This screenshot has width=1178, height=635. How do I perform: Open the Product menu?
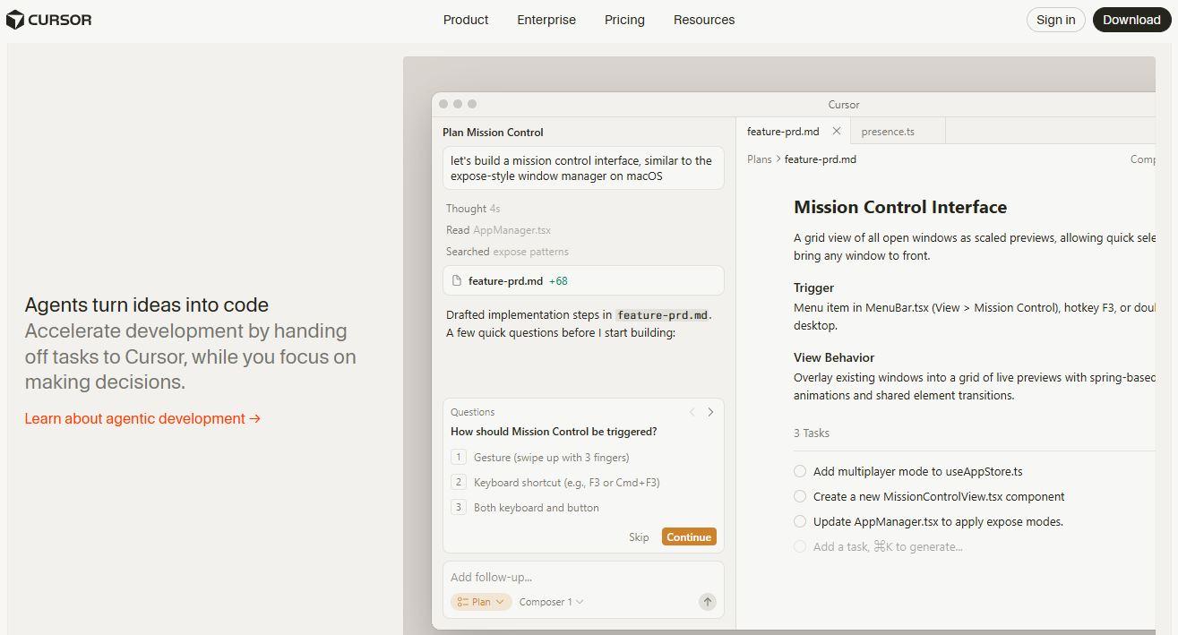click(x=466, y=20)
